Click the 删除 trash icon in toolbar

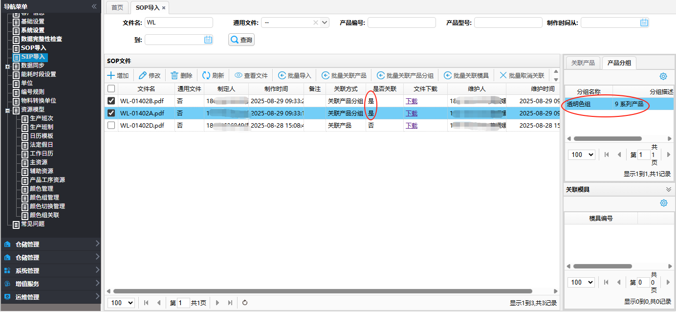pos(174,75)
